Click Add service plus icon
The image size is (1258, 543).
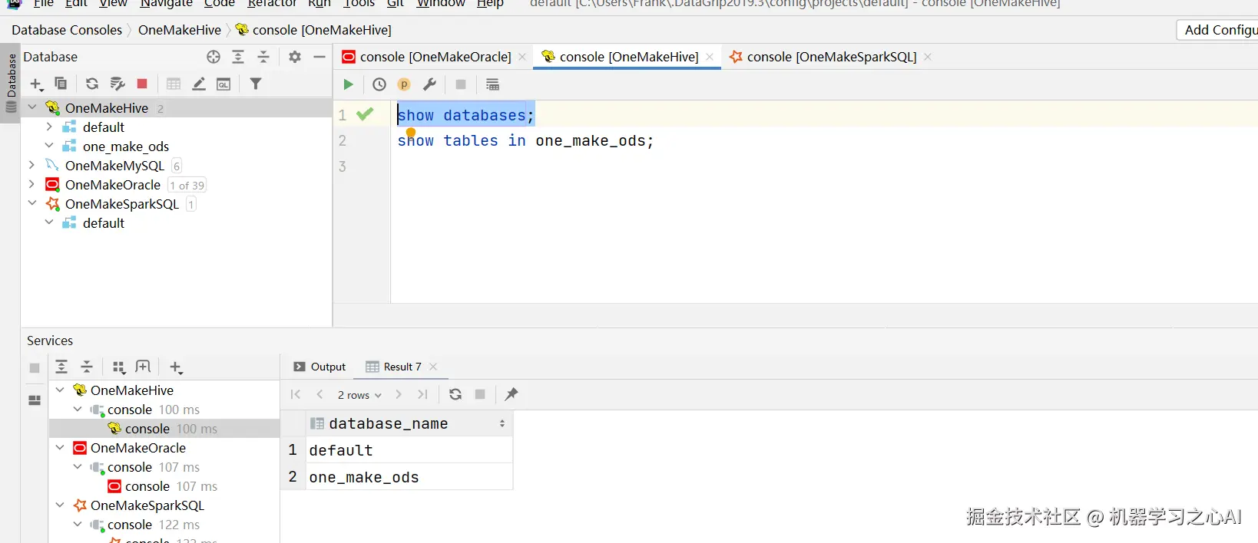click(176, 367)
